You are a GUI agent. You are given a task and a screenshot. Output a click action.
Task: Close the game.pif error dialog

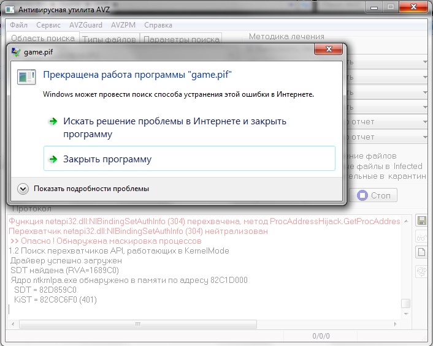[328, 49]
